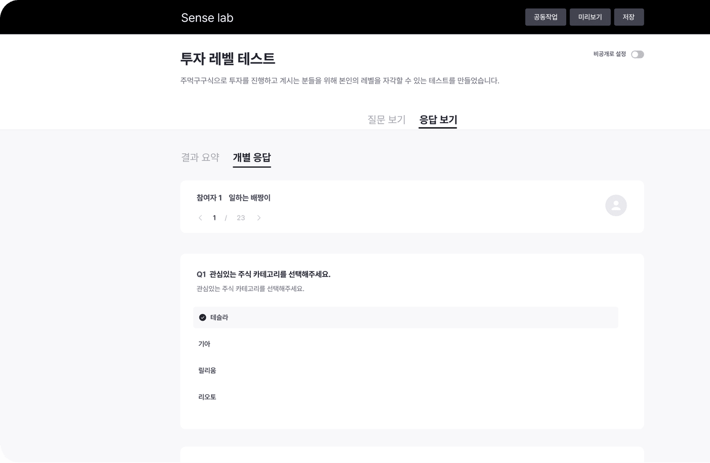710x463 pixels.
Task: Click the Sense lab logo text
Action: click(207, 18)
